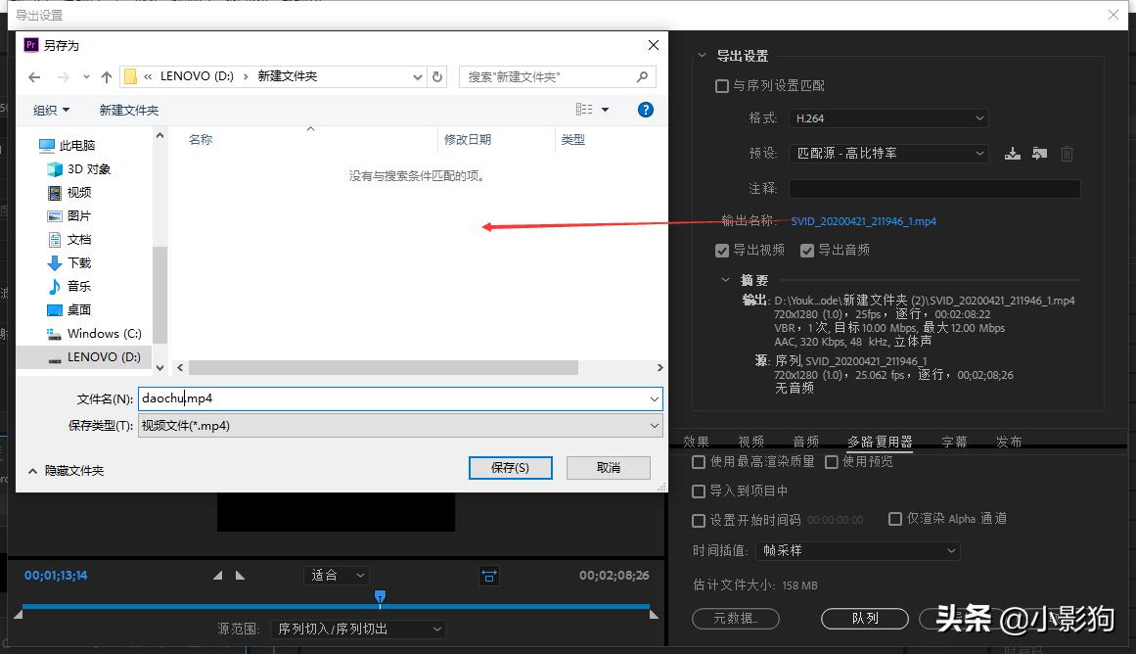Open 预设 匹配源-高比特率 dropdown
Viewport: 1136px width, 654px height.
889,153
